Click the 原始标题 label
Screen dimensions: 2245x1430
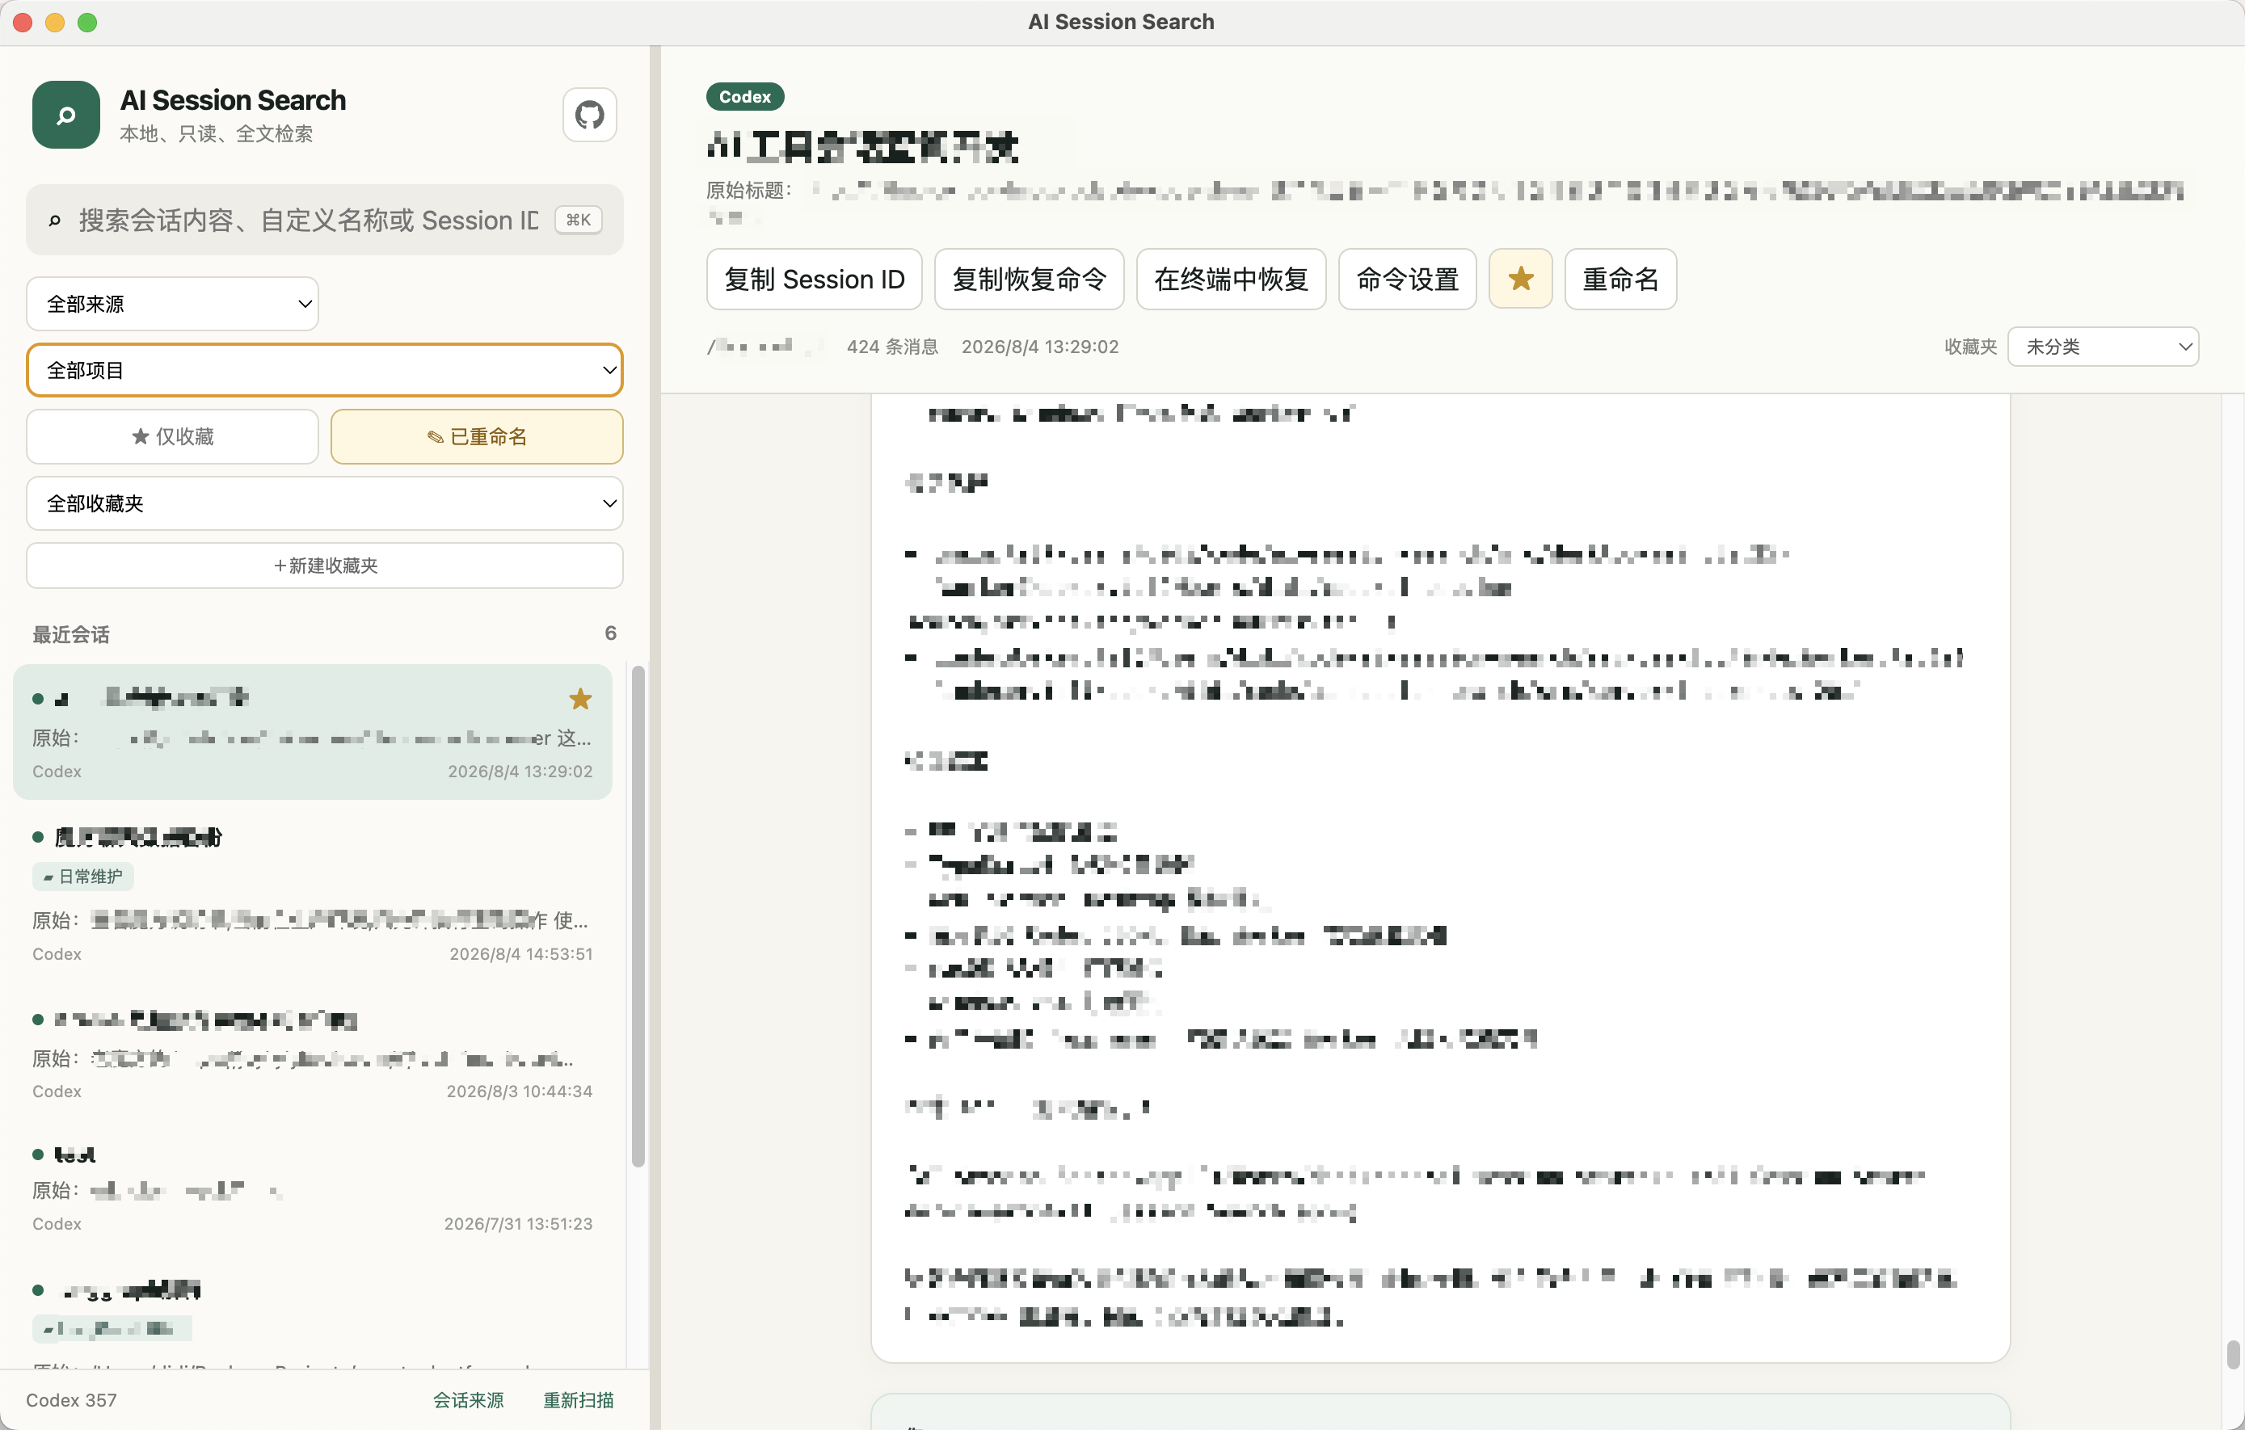click(x=748, y=190)
